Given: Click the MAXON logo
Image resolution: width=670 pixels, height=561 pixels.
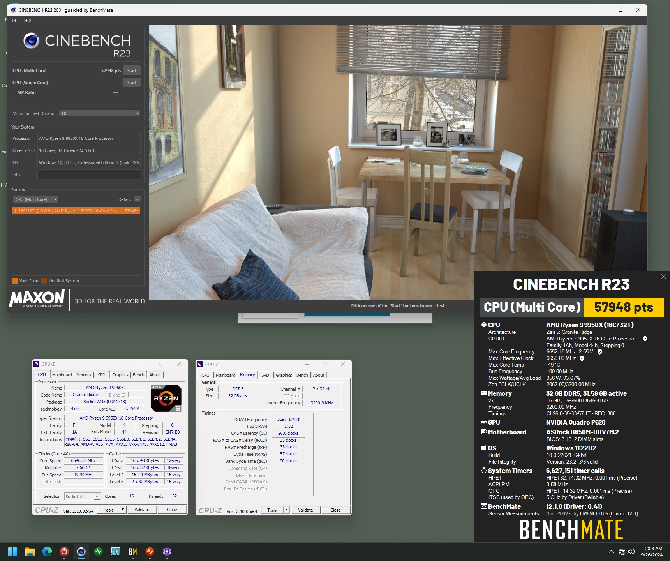Looking at the screenshot, I should (x=37, y=299).
